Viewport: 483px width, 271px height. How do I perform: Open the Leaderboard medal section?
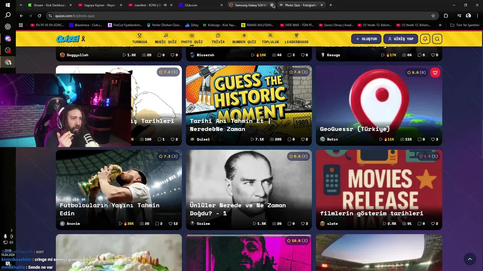[297, 39]
